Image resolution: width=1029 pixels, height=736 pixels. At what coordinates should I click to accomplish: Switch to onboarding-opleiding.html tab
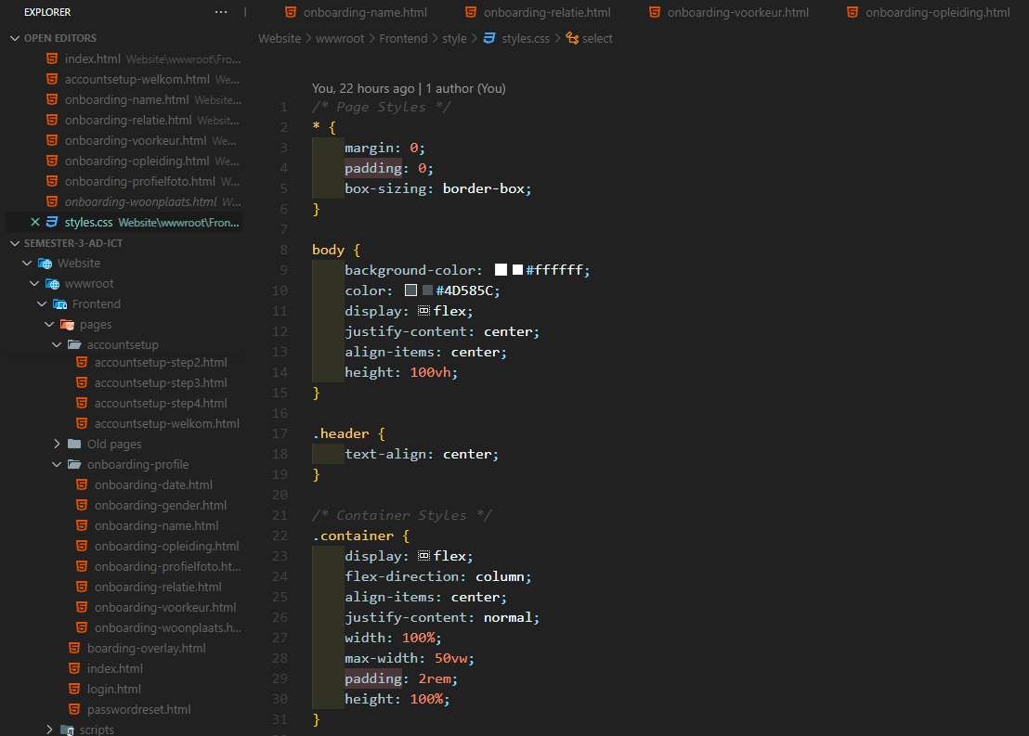(937, 12)
